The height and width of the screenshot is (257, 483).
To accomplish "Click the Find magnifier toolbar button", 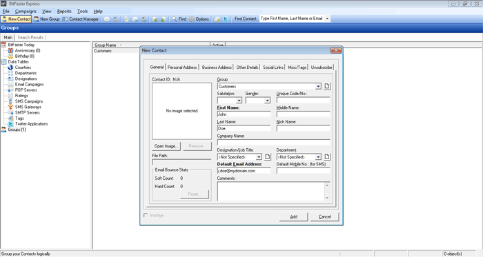I will click(x=179, y=19).
